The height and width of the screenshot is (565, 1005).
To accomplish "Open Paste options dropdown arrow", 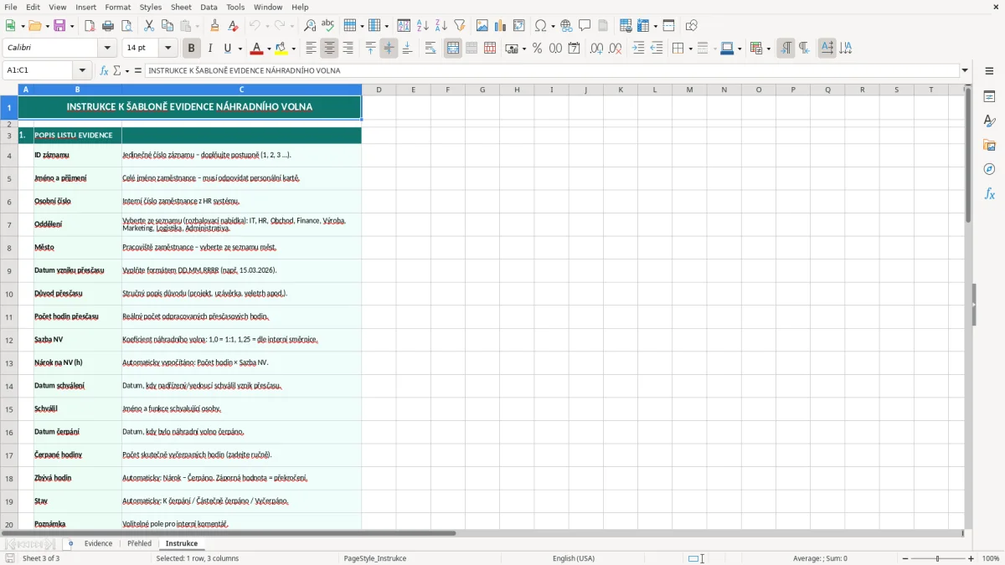I will click(x=198, y=25).
